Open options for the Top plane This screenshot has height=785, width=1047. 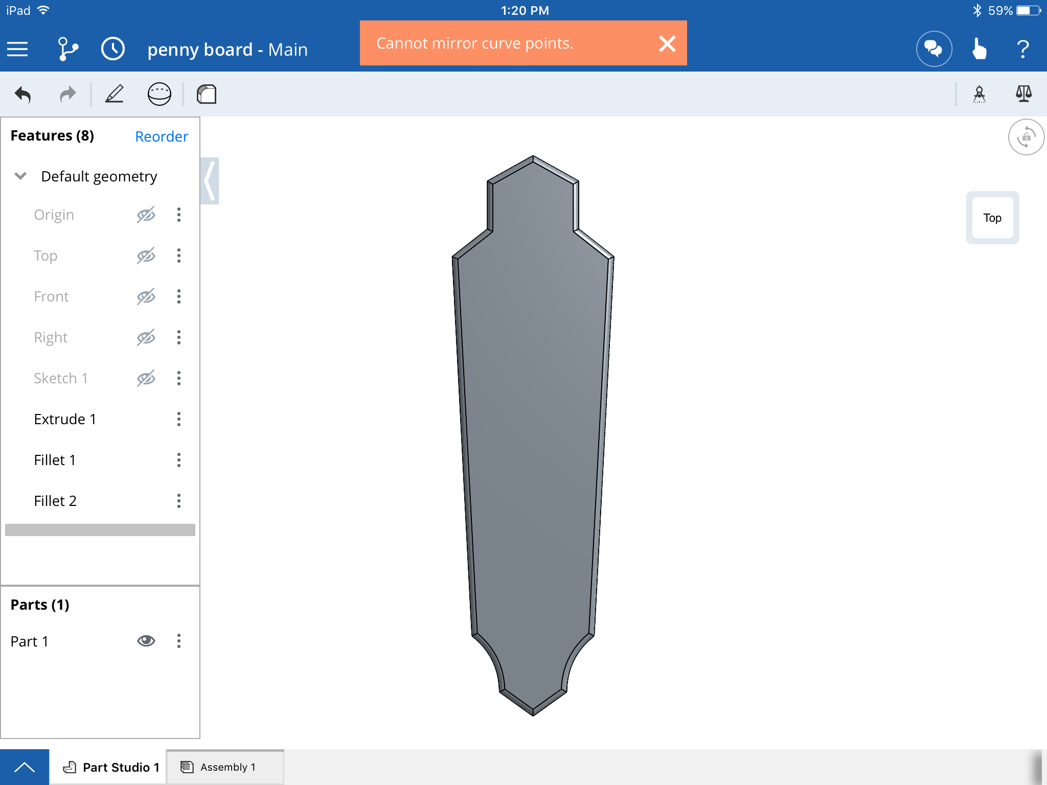(178, 256)
